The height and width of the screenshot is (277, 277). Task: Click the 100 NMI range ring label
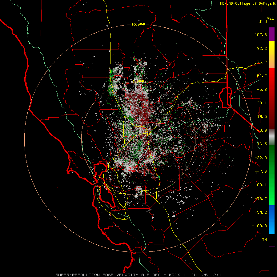138,24
